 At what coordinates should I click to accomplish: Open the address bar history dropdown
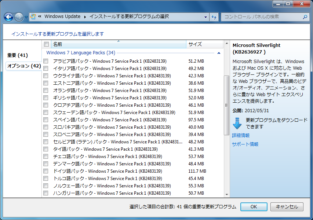click(x=205, y=17)
